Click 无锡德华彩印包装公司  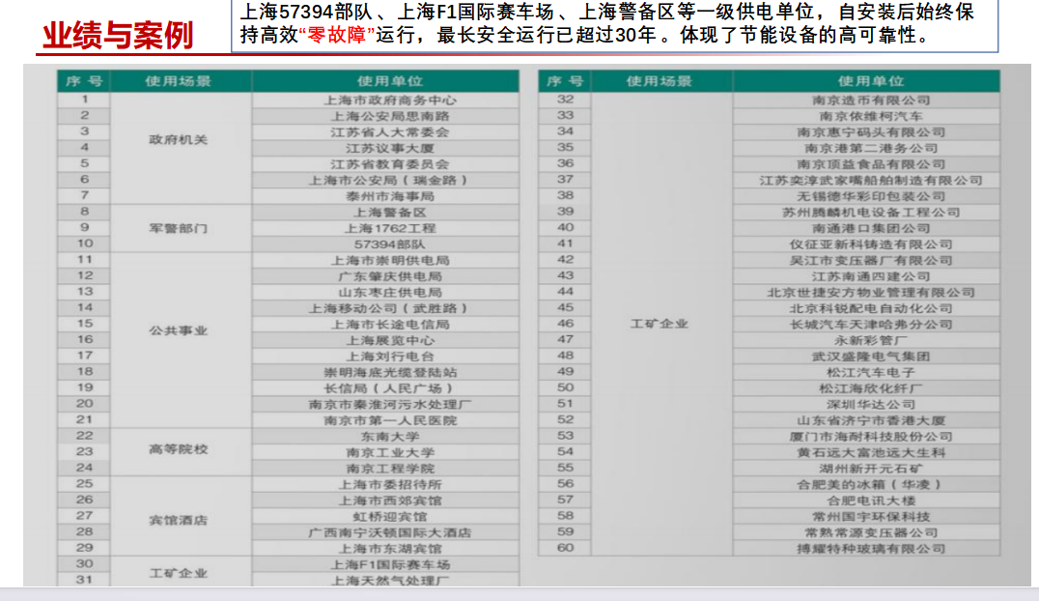871,196
